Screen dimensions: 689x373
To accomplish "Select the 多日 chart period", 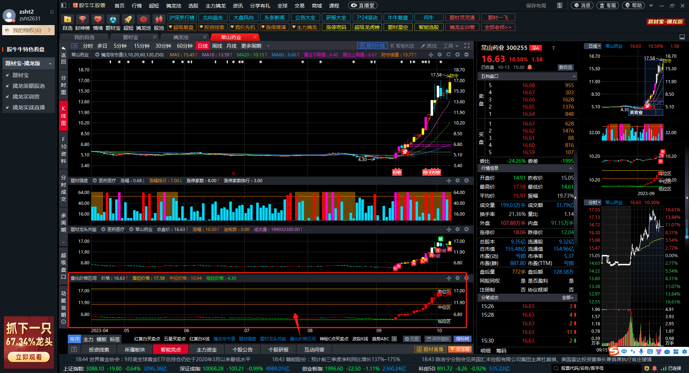I will (x=102, y=46).
